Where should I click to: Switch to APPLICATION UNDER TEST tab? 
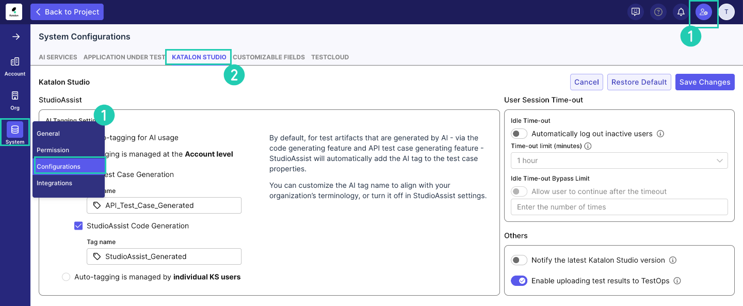(124, 57)
